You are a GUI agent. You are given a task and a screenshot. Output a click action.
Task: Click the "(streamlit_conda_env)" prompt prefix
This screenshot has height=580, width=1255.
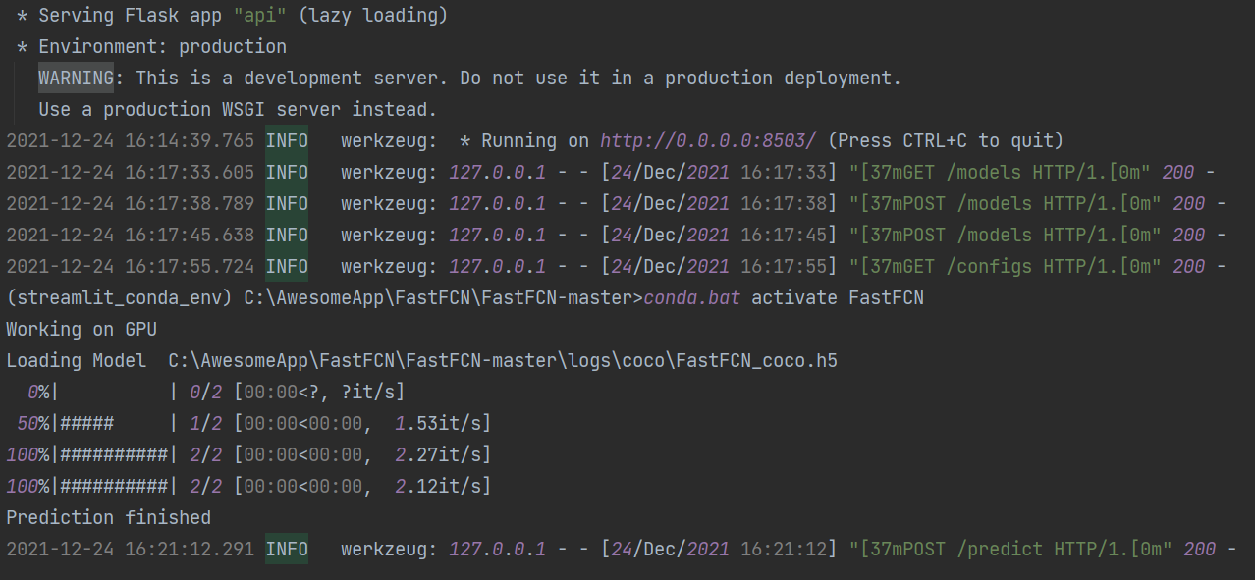click(119, 298)
